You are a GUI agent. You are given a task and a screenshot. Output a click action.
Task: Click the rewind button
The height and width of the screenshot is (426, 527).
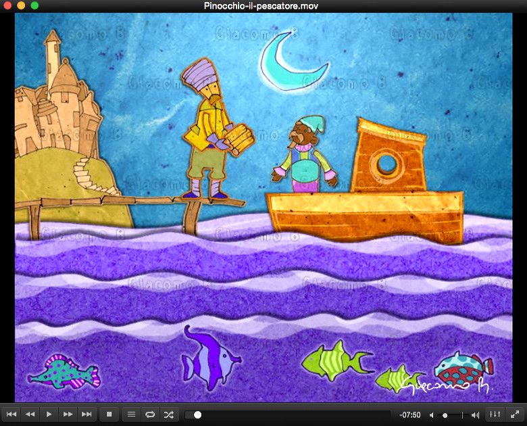tap(30, 415)
